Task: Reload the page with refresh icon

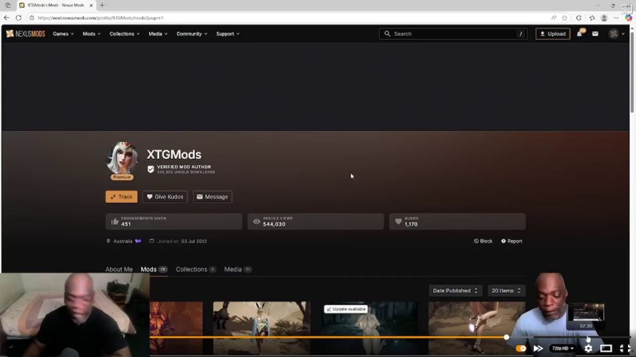Action: pos(19,18)
